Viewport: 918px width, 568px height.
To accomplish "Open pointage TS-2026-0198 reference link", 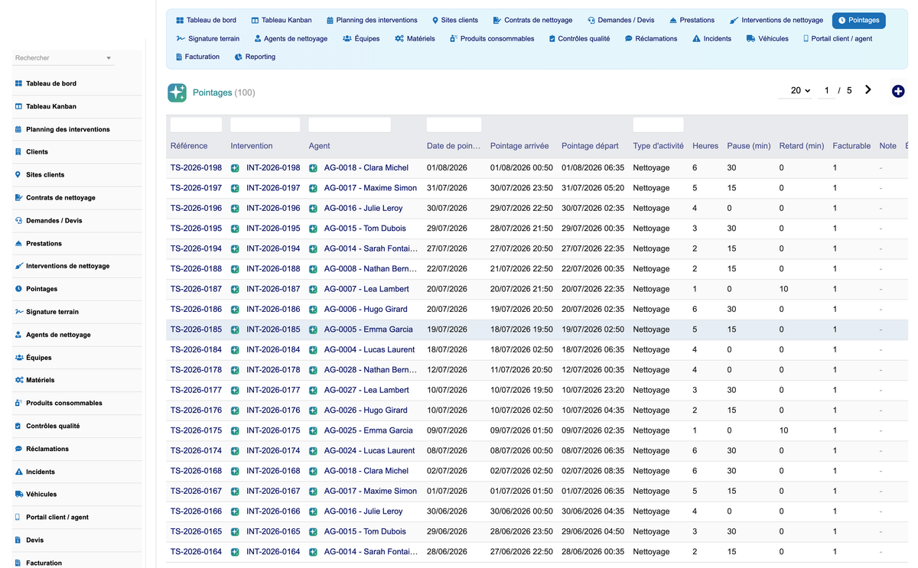I will click(196, 168).
